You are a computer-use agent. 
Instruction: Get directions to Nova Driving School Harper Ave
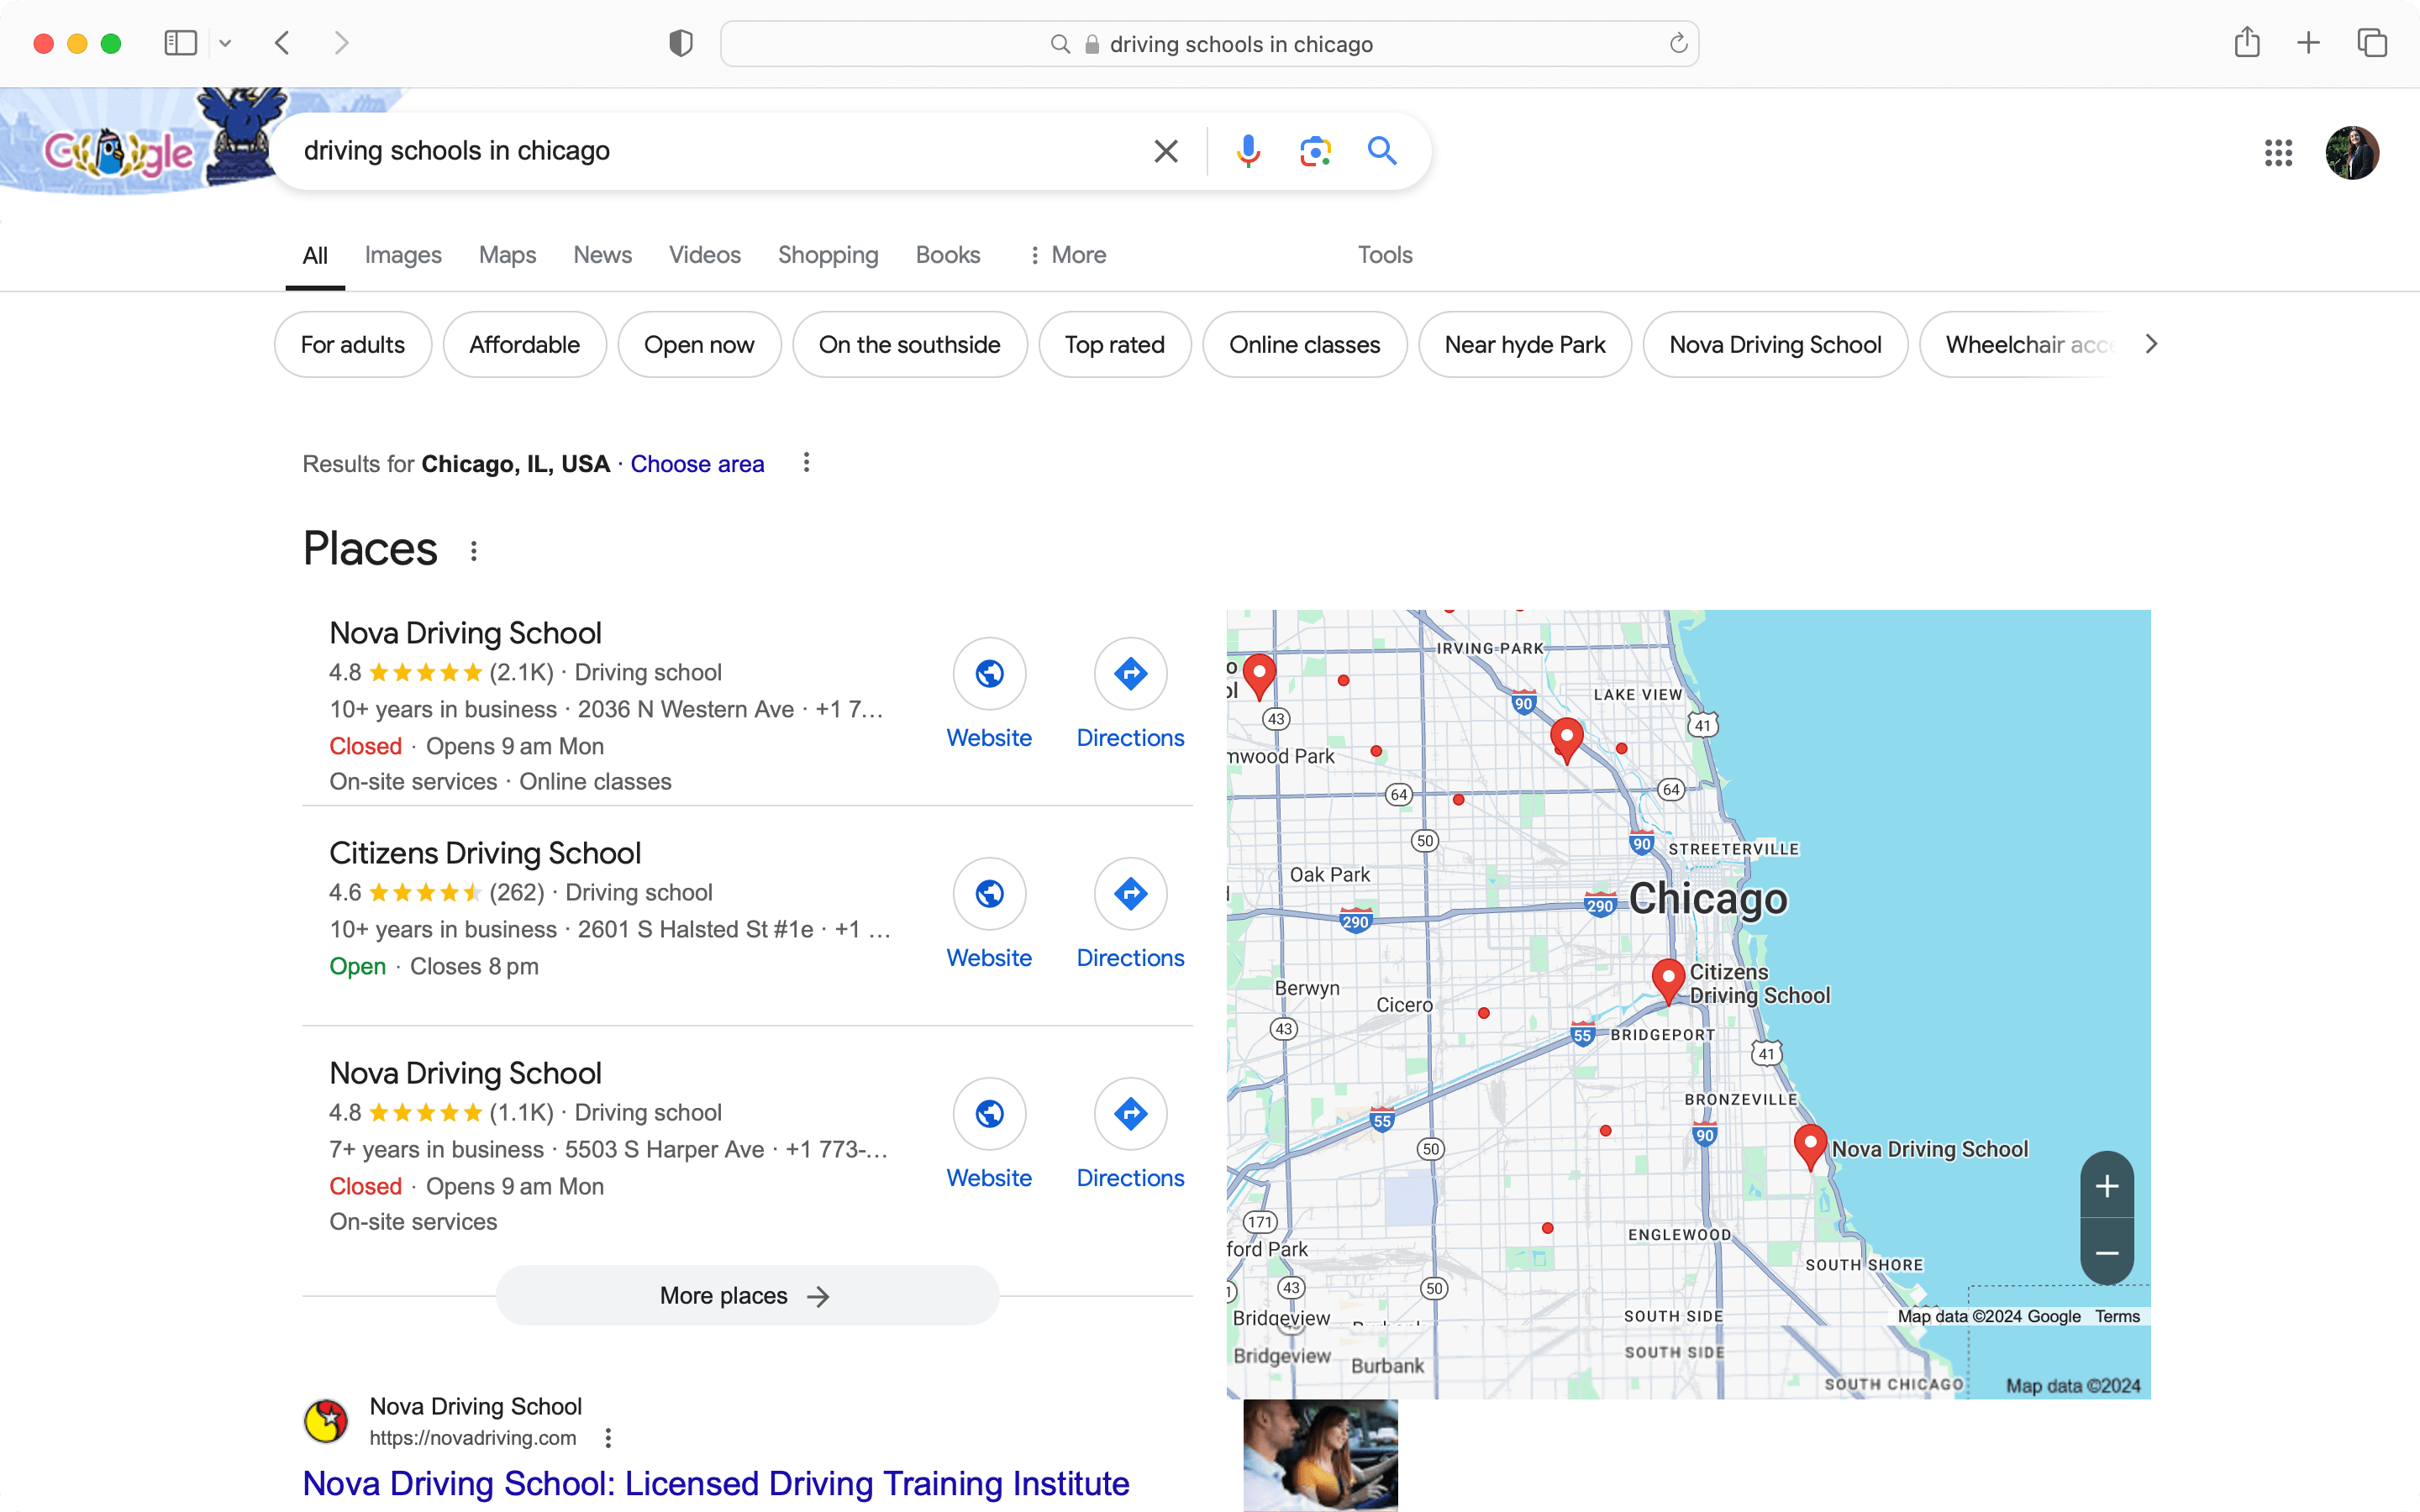(x=1130, y=1134)
